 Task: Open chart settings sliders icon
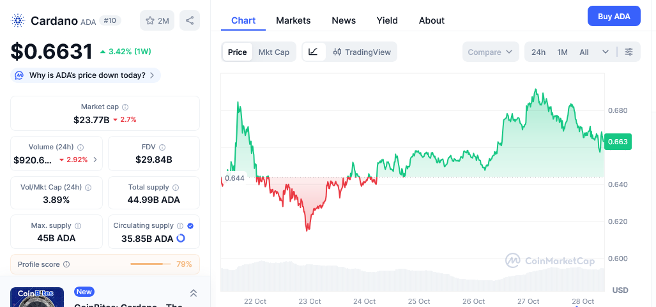(629, 52)
